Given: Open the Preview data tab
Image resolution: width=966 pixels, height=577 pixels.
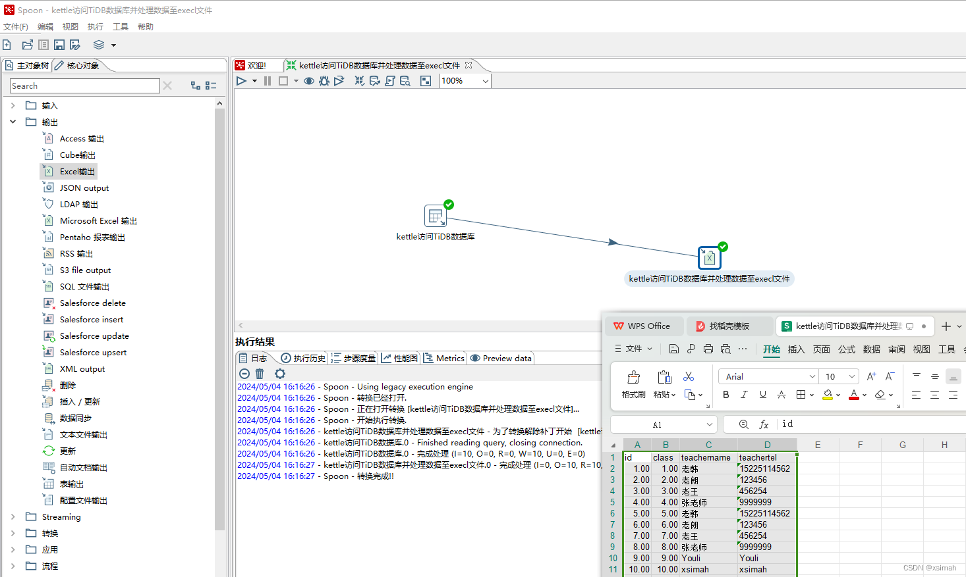Looking at the screenshot, I should click(x=501, y=358).
